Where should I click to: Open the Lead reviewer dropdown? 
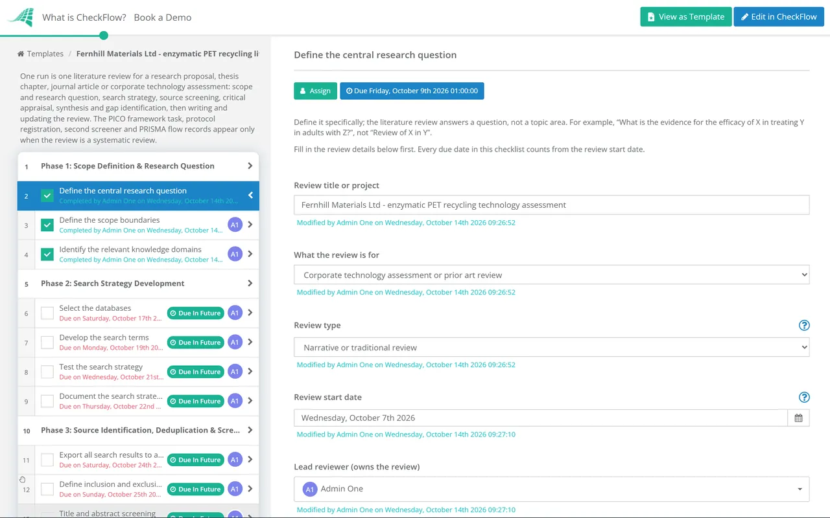(552, 489)
